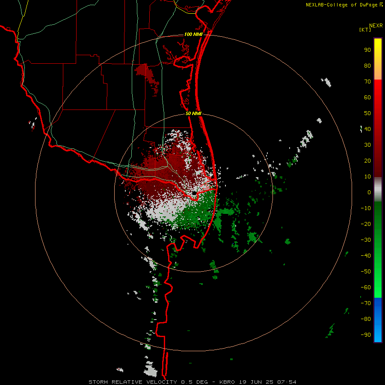Viewport: 385px width, 385px height.
Task: Click the 80 value on velocity scale
Action: click(x=367, y=65)
